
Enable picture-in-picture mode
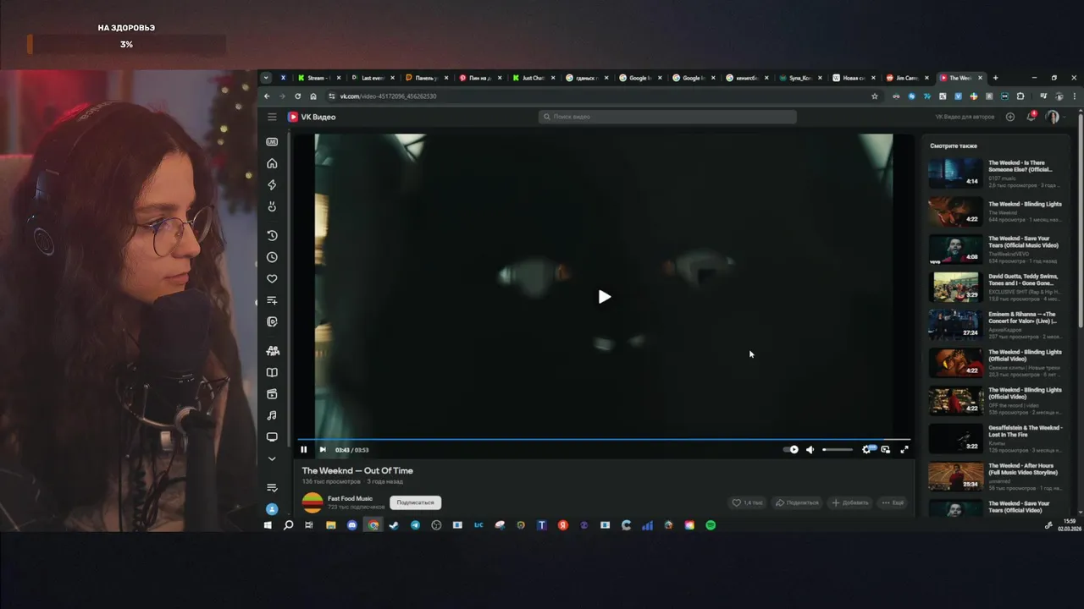pyautogui.click(x=886, y=450)
